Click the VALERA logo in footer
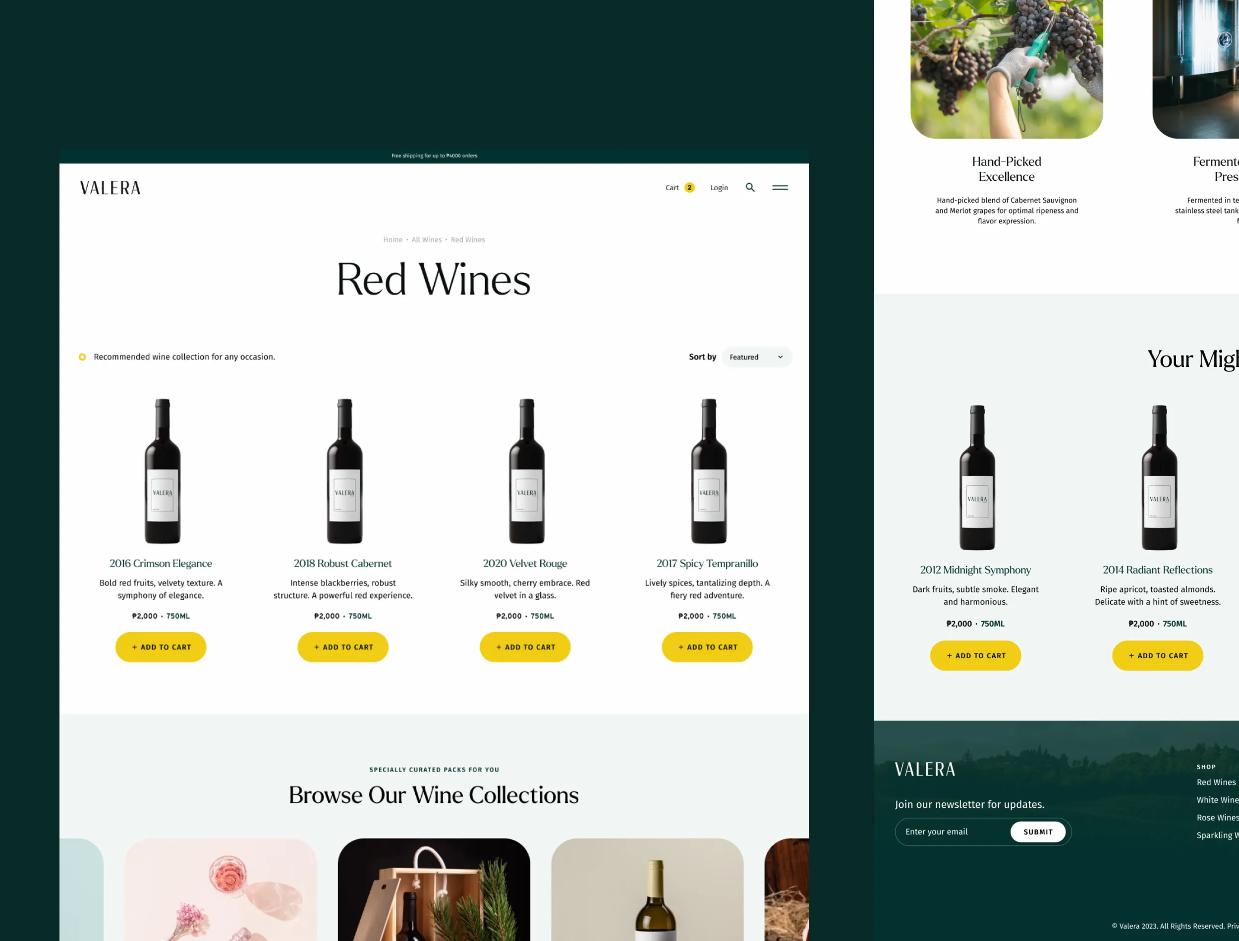The width and height of the screenshot is (1239, 941). [x=925, y=769]
